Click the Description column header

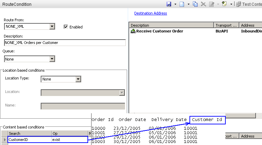click(x=171, y=25)
